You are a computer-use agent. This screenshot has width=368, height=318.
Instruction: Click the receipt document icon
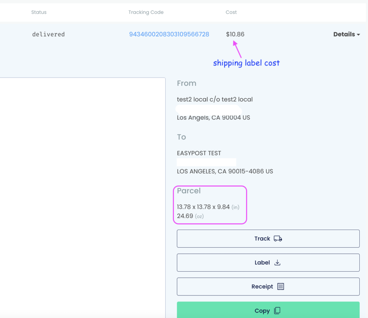281,286
